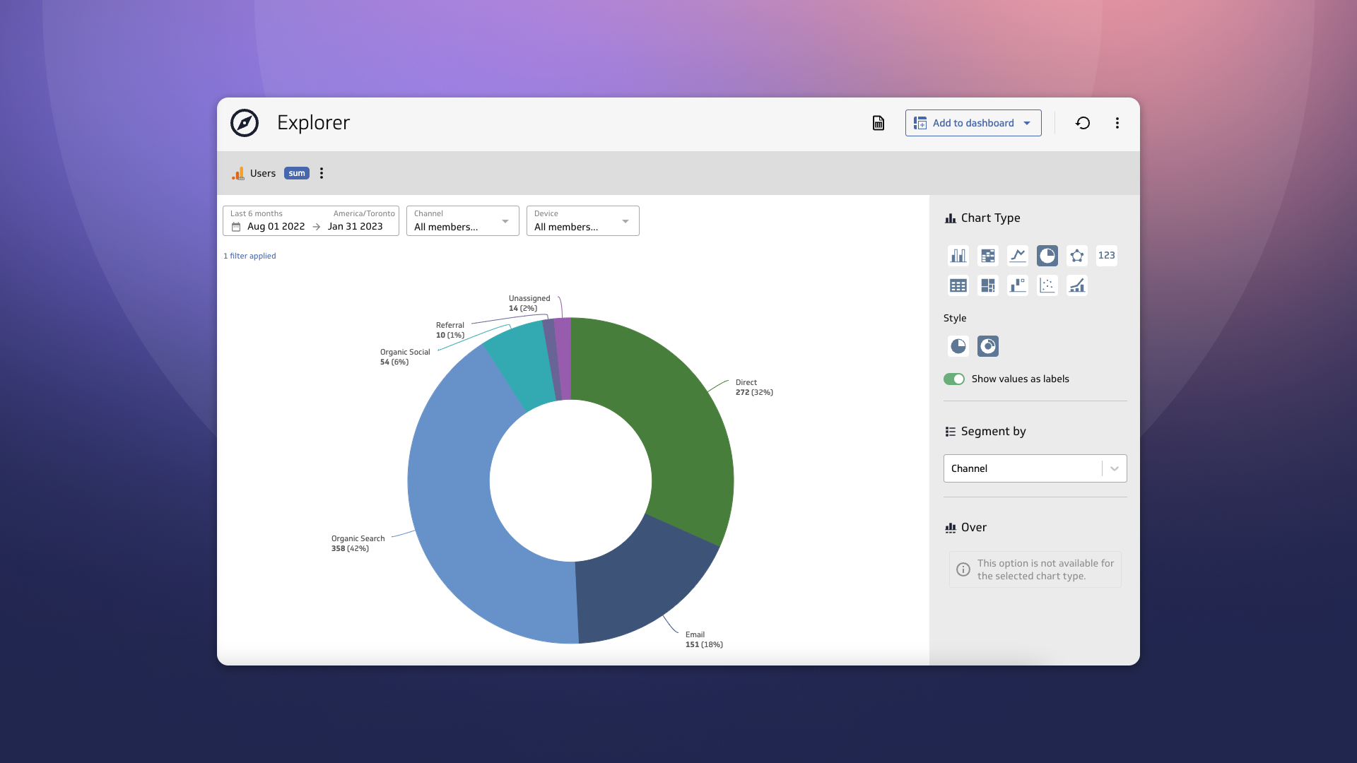Choose the pie chart type

point(1047,256)
